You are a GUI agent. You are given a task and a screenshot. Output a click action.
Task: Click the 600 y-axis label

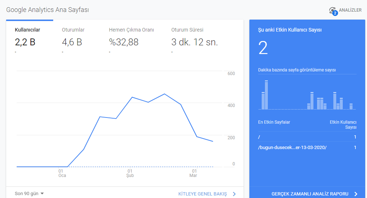(231, 73)
